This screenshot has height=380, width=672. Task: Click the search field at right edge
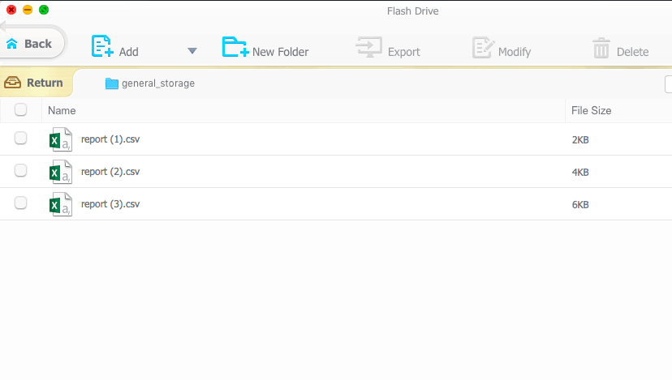(668, 84)
